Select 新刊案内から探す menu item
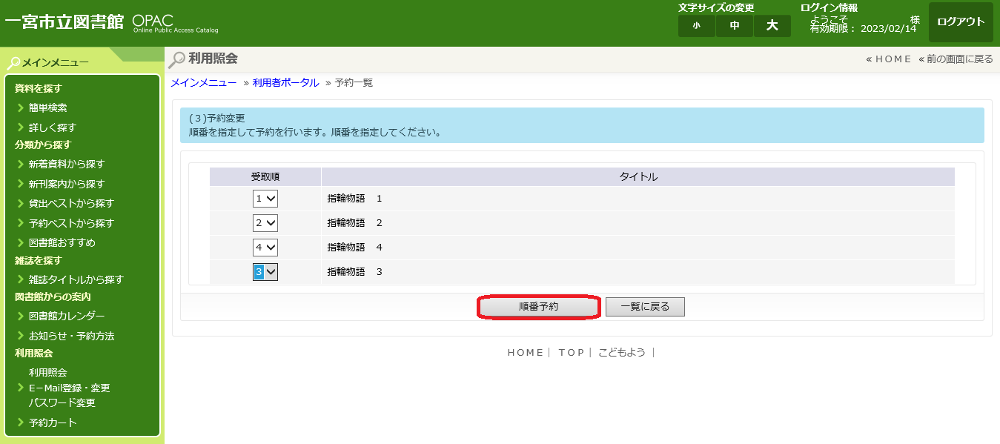 (x=67, y=184)
